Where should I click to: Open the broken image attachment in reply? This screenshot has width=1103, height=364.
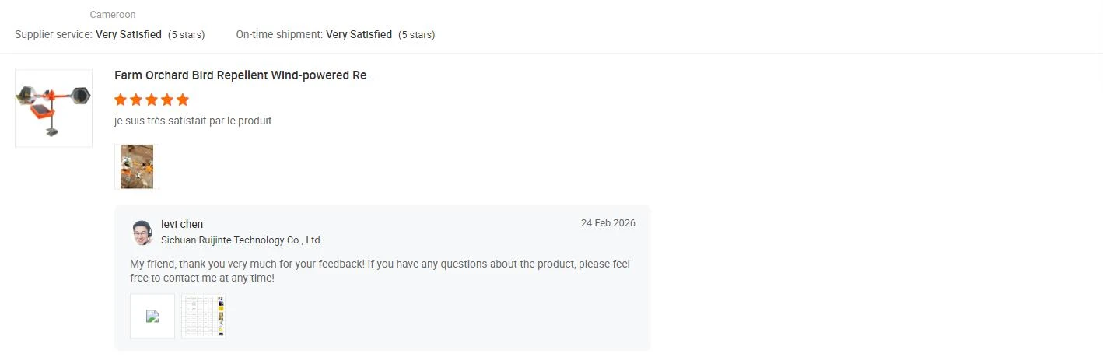tap(152, 316)
